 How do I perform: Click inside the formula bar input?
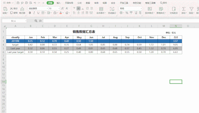click(x=121, y=21)
